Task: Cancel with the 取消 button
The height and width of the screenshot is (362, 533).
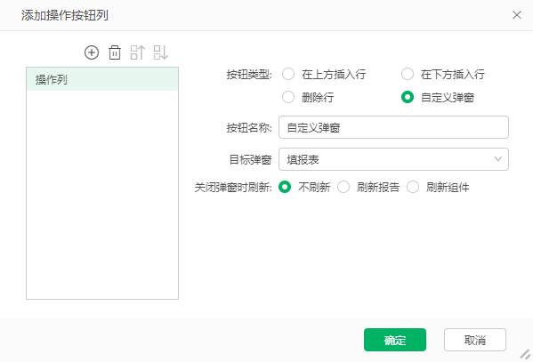Action: 475,340
